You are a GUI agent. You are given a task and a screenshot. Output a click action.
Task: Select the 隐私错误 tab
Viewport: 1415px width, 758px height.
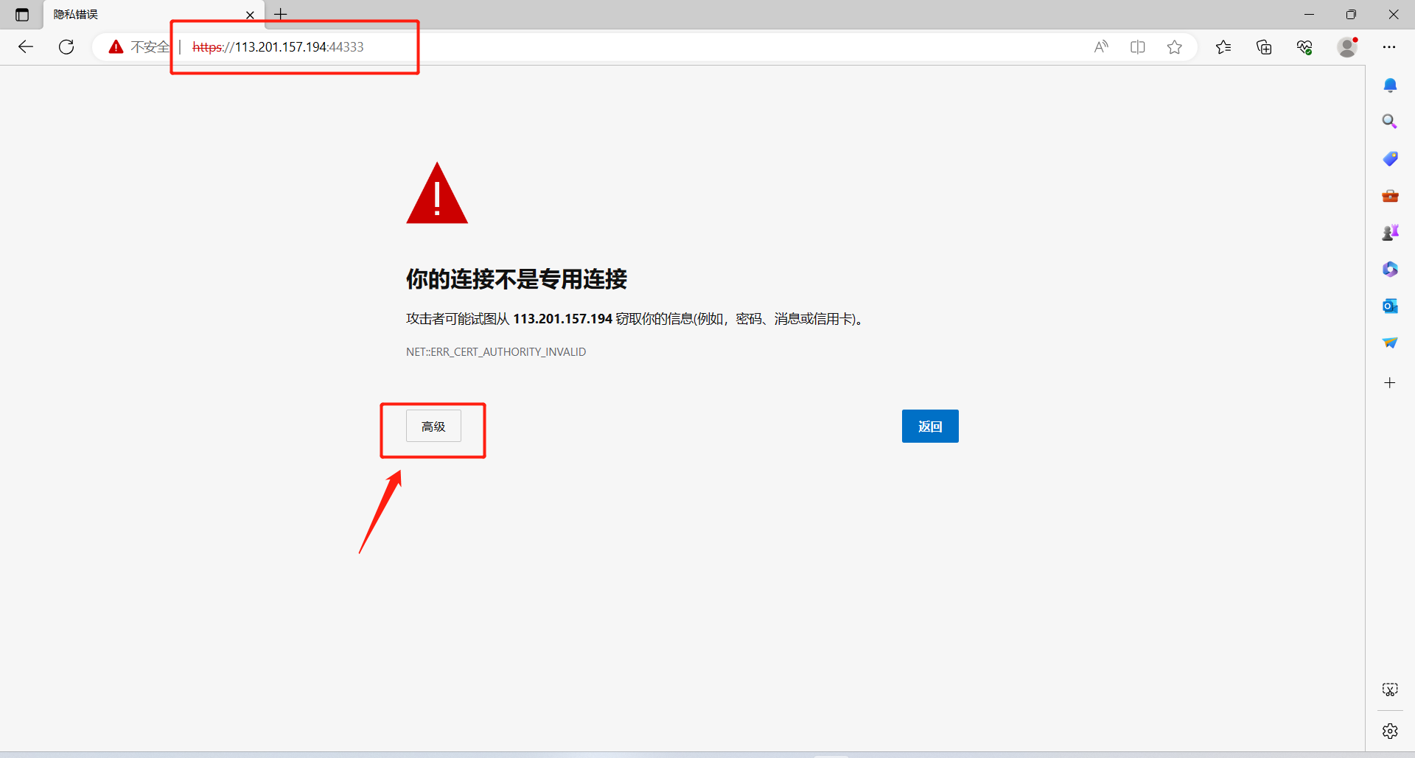[154, 15]
